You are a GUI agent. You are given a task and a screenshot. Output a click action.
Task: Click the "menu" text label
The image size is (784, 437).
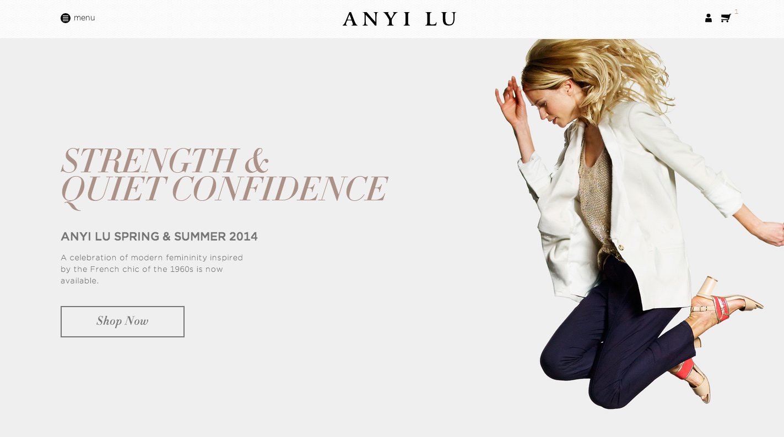click(x=84, y=18)
